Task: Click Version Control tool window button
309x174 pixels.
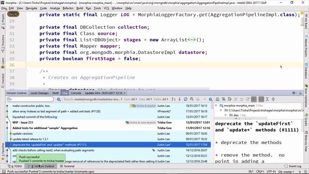Action: point(41,166)
